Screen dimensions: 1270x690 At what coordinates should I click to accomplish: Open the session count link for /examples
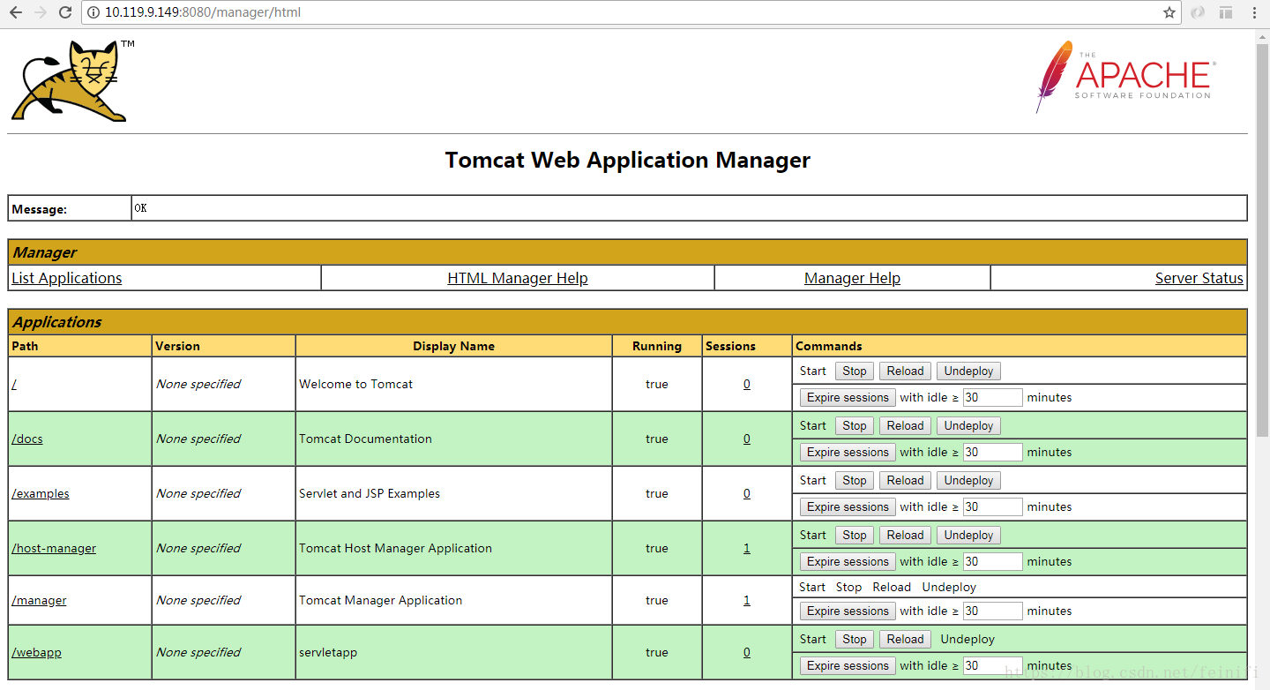747,493
